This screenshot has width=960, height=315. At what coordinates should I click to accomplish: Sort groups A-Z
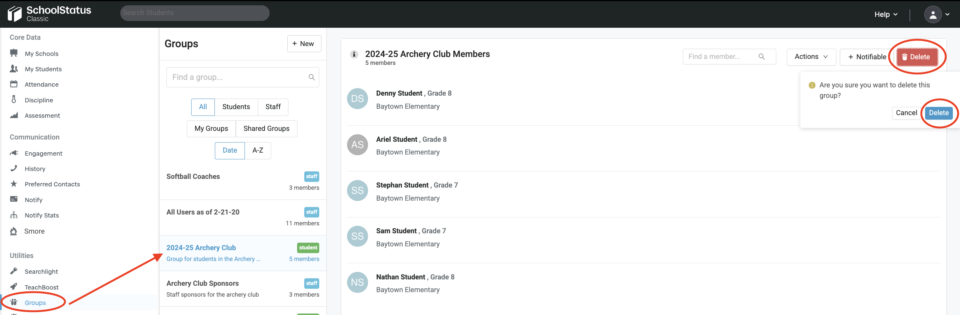[x=258, y=150]
